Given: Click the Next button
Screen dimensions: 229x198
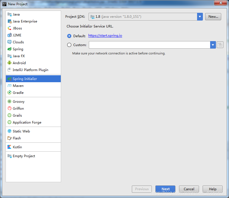Looking at the screenshot, I should [165, 189].
